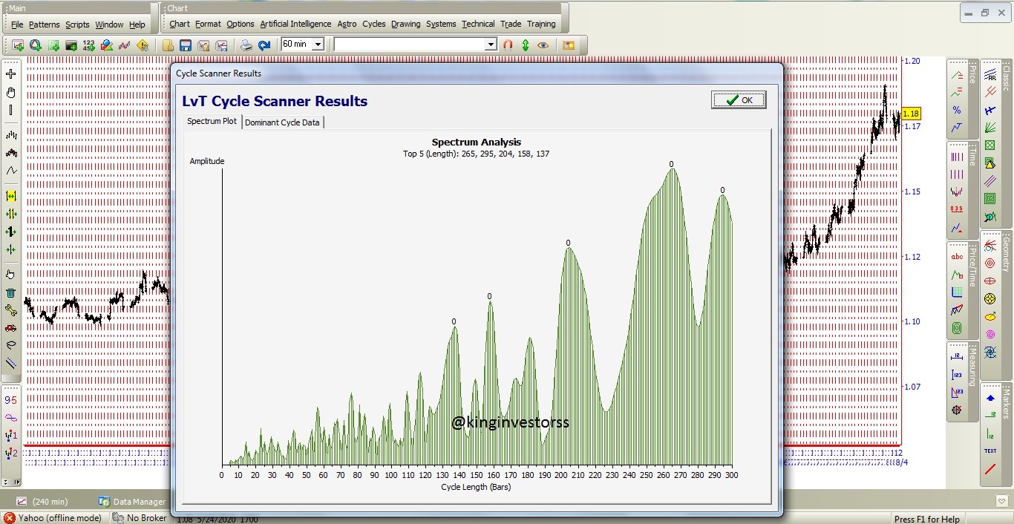
Task: Toggle the crosshair plus tool
Action: coord(10,73)
